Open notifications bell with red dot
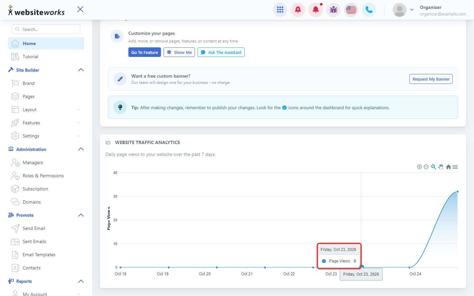474x296 pixels. pos(316,10)
